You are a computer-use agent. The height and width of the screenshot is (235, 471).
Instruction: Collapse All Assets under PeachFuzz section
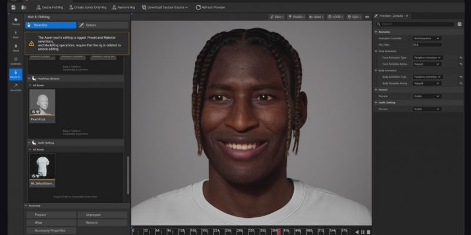(30, 85)
